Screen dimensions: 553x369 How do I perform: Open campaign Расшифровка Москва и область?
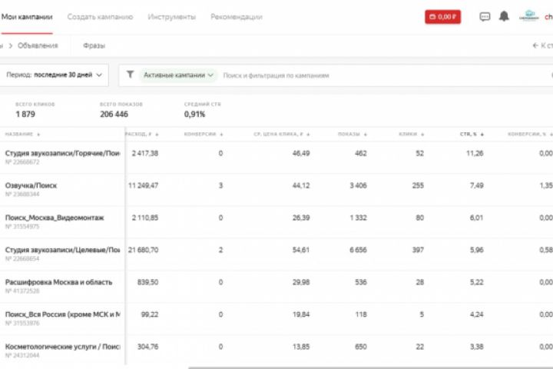click(58, 282)
